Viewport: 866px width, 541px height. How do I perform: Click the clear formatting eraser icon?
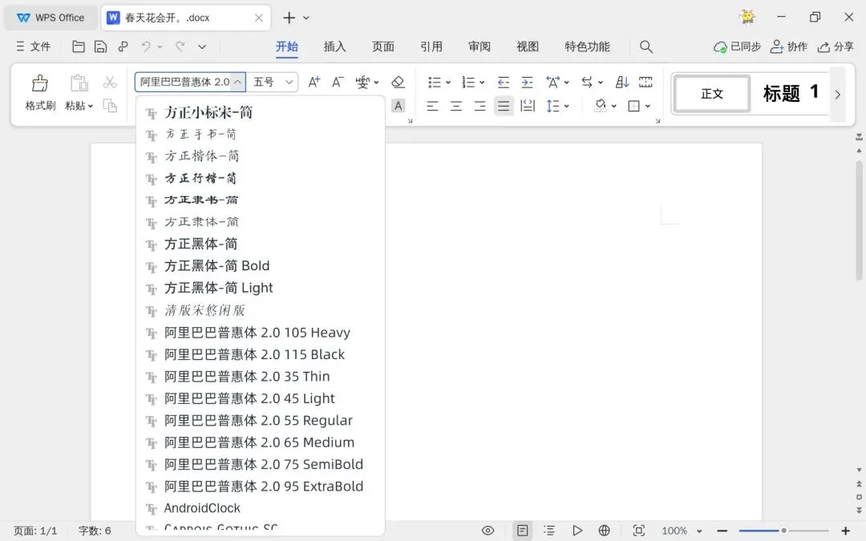coord(398,83)
